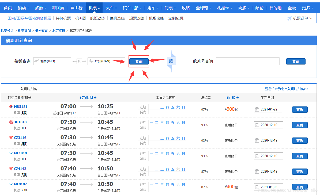Open 机票订单 link
Image resolution: width=320 pixels, height=195 pixels.
point(302,18)
